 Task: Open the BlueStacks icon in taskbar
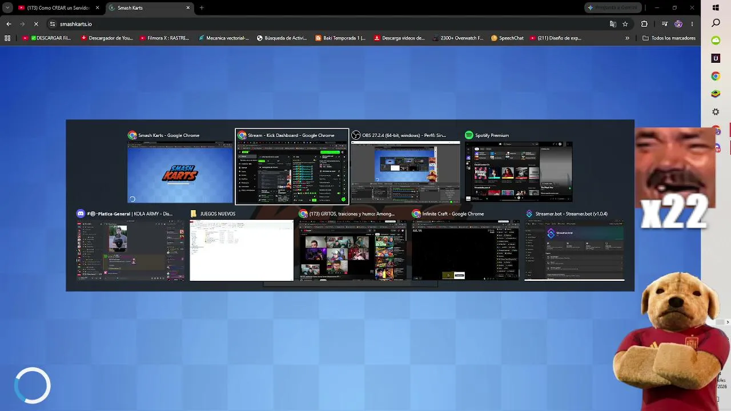pyautogui.click(x=716, y=94)
